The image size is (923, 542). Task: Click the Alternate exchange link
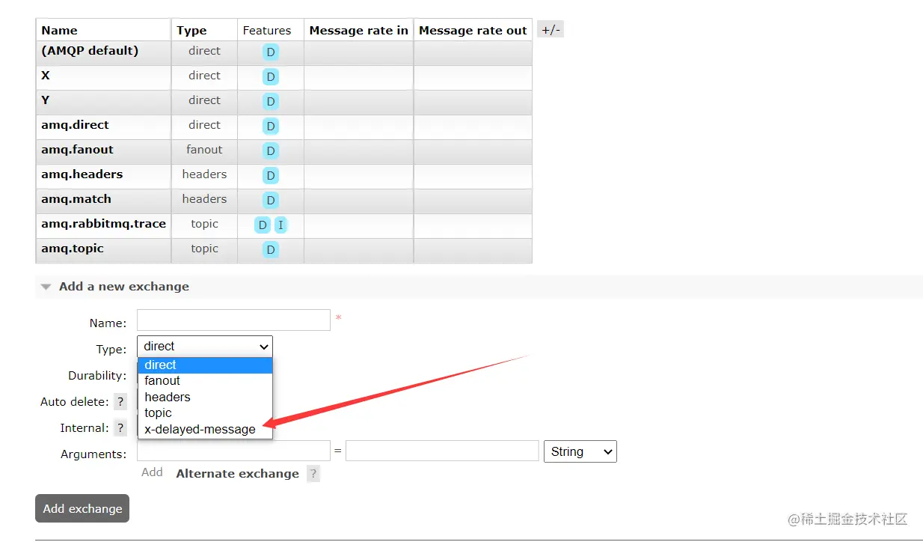point(237,473)
